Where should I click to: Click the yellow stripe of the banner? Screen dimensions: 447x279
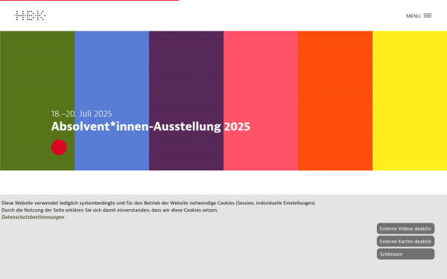coord(410,100)
